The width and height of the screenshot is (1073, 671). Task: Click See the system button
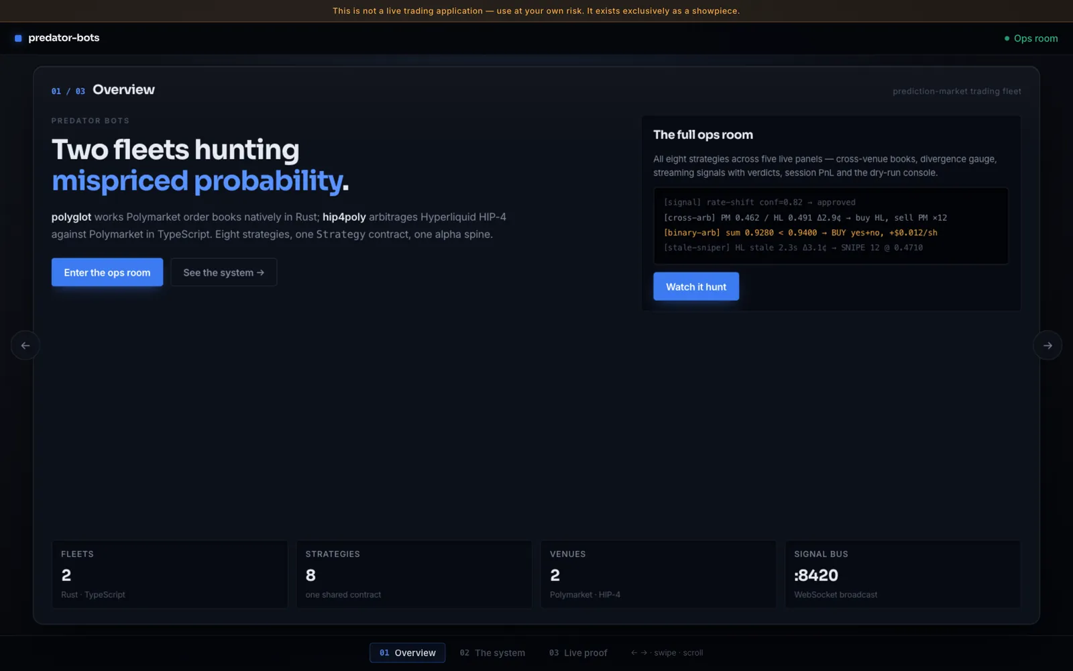224,272
